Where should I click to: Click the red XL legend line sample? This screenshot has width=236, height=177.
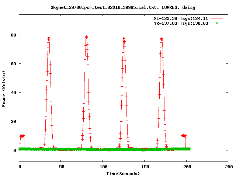(217, 18)
